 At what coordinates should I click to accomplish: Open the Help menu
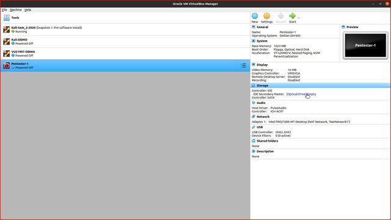coord(27,10)
